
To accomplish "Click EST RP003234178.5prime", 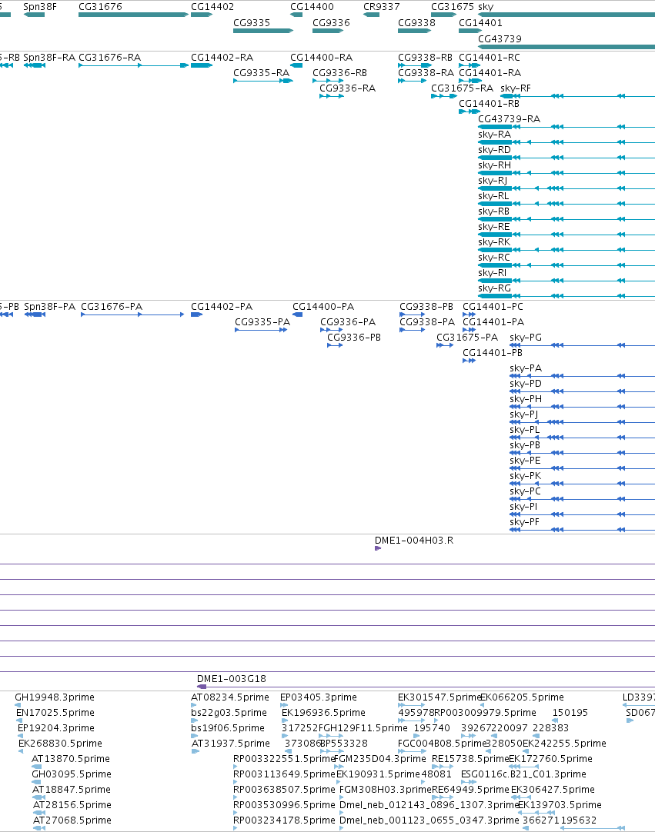I will 284,820.
